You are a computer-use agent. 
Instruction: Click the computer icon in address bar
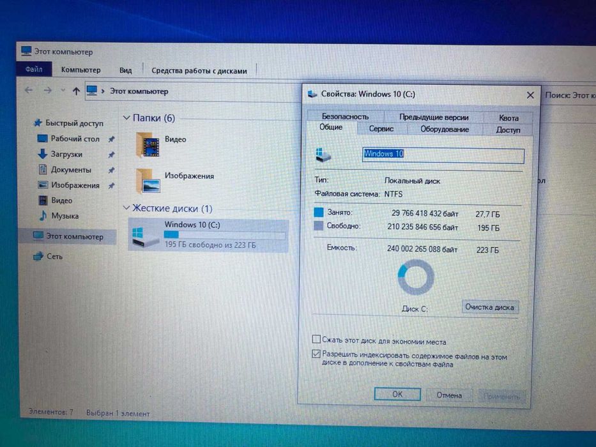point(92,91)
